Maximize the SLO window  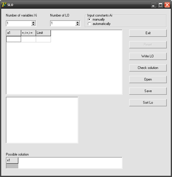pos(160,5)
